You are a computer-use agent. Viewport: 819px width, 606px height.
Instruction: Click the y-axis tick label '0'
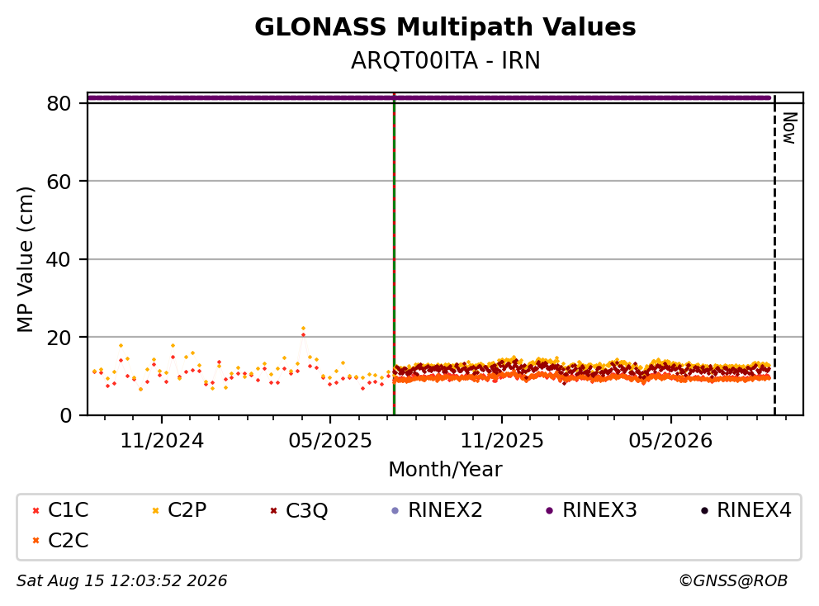(66, 415)
